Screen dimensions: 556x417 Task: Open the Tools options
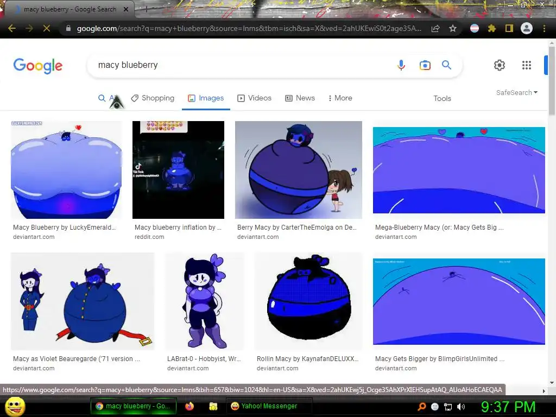click(x=442, y=99)
